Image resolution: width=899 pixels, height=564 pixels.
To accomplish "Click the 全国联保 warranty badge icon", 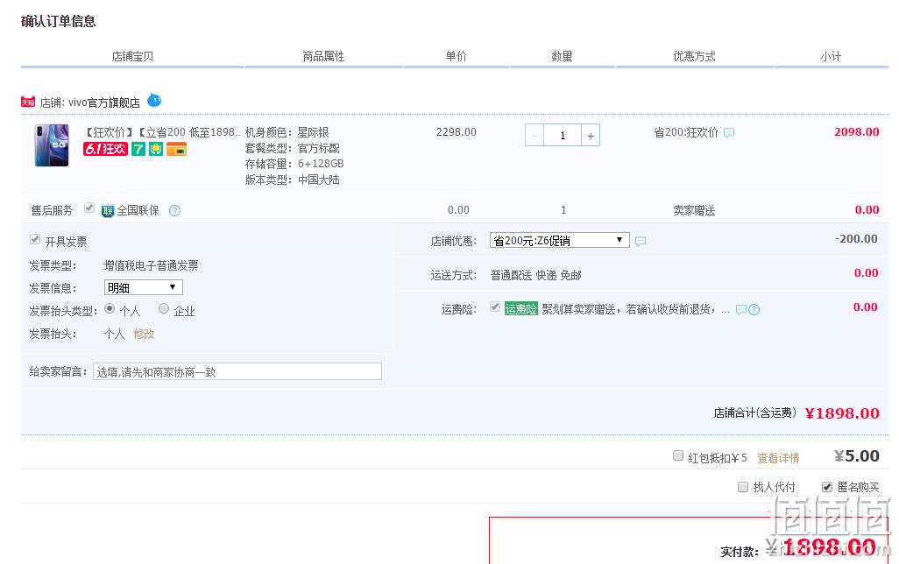I will (x=107, y=212).
